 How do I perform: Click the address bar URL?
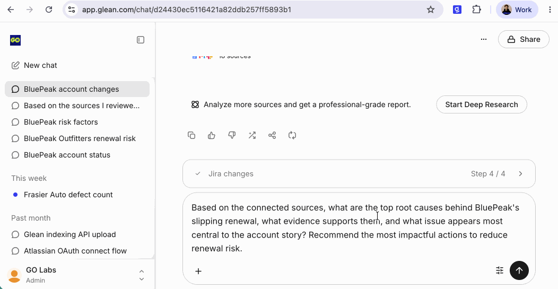(x=187, y=10)
